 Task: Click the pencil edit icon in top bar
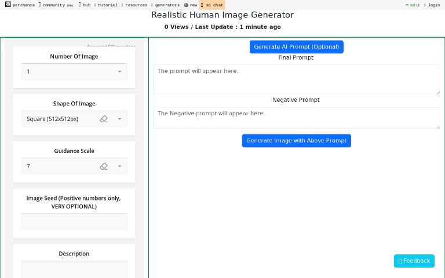(407, 5)
